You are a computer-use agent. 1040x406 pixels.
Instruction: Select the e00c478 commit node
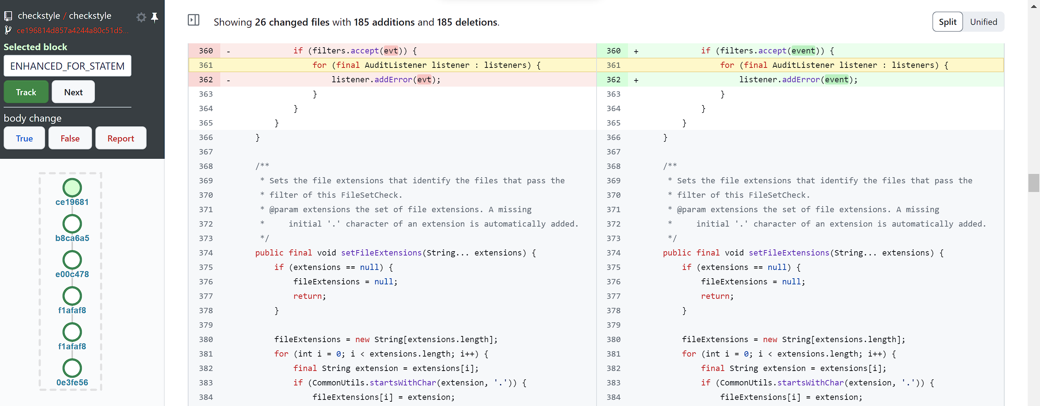[x=72, y=260]
